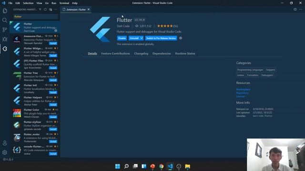The image size is (305, 171).
Task: Switch to the Changelog tab
Action: (x=141, y=54)
